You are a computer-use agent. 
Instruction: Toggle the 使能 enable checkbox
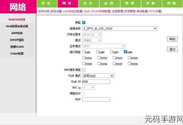[x=84, y=23]
